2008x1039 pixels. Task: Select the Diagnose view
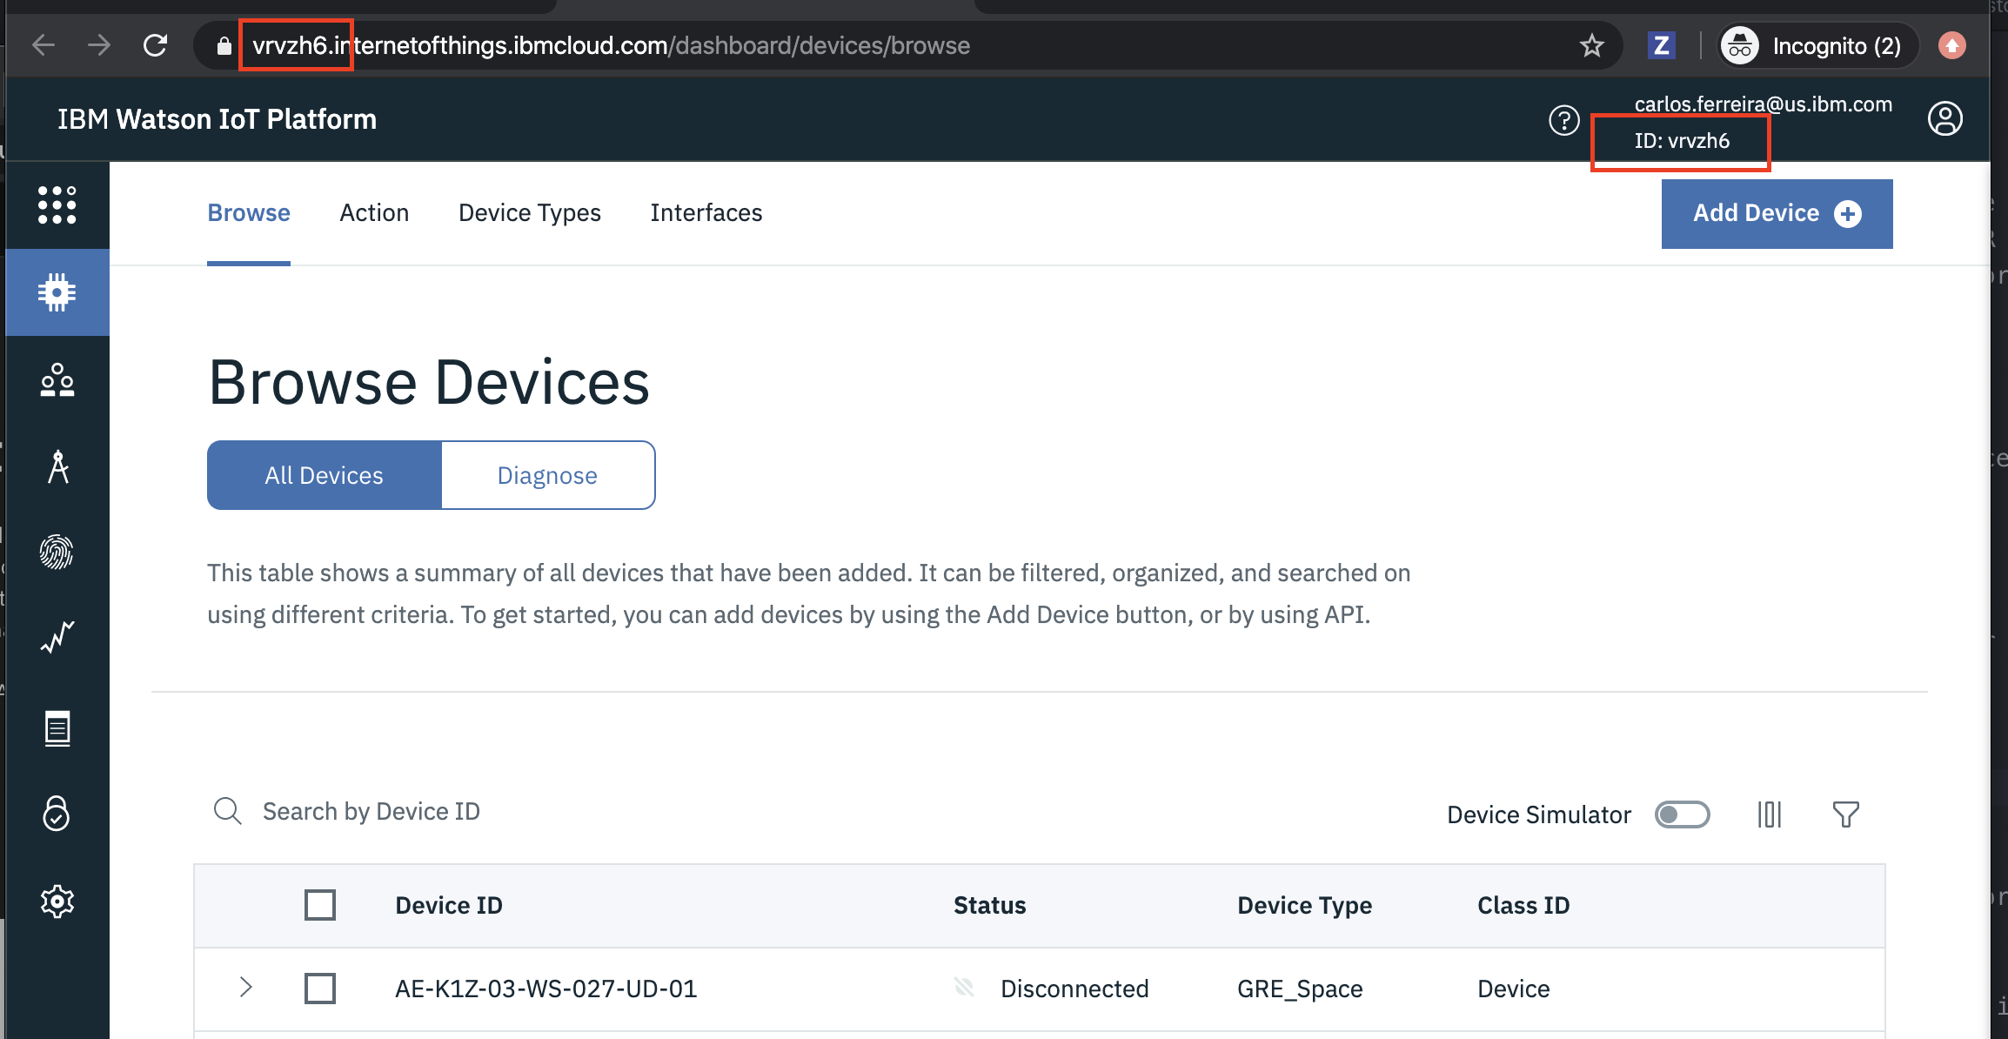pyautogui.click(x=548, y=475)
